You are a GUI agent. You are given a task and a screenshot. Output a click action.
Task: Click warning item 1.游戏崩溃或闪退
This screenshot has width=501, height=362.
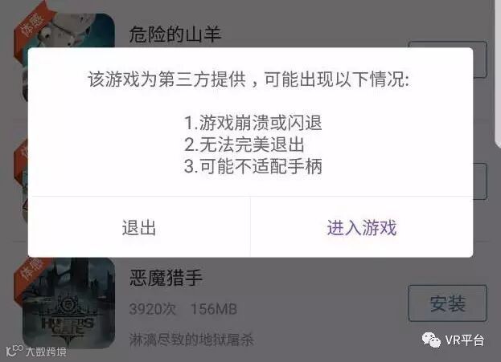[253, 123]
